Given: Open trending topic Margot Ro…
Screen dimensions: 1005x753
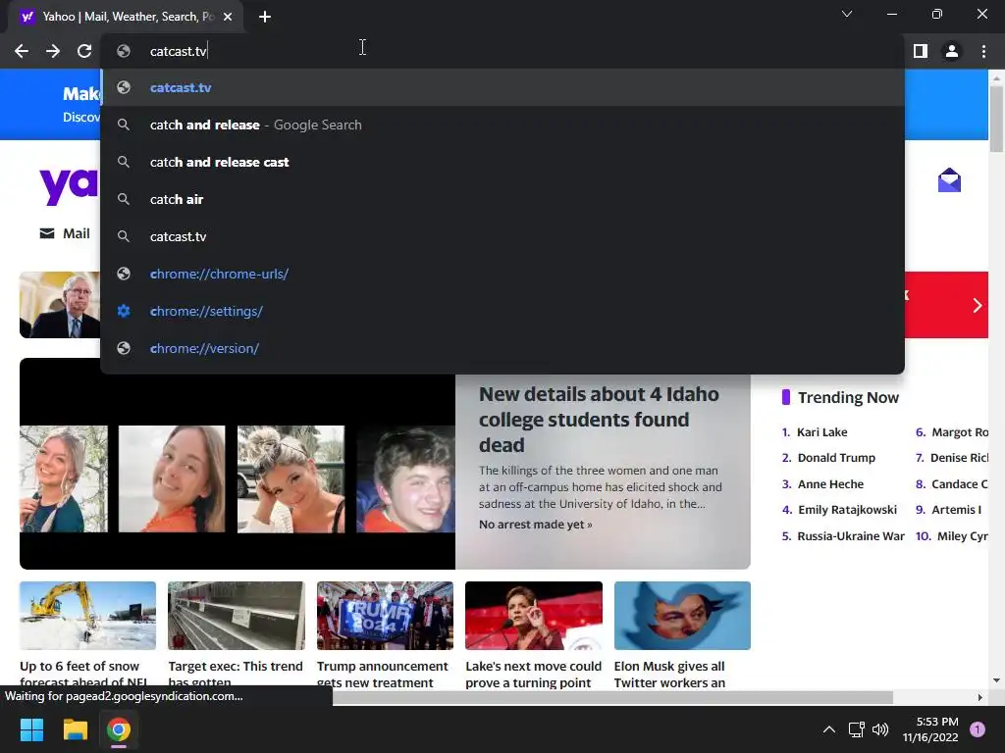Looking at the screenshot, I should [x=960, y=432].
